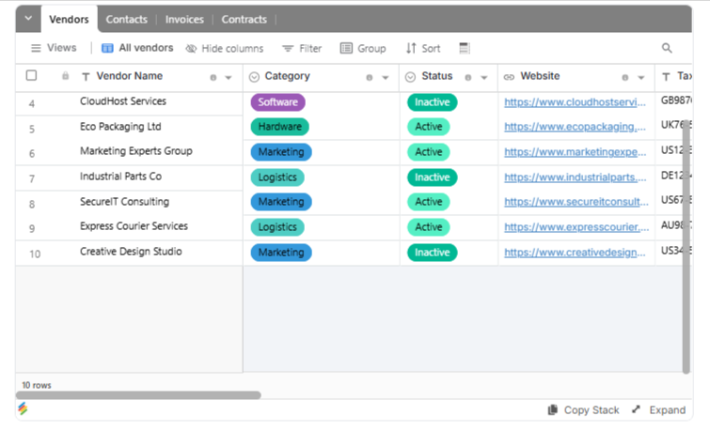The height and width of the screenshot is (431, 710).
Task: Open the secureitconsult... website link
Action: pyautogui.click(x=576, y=202)
